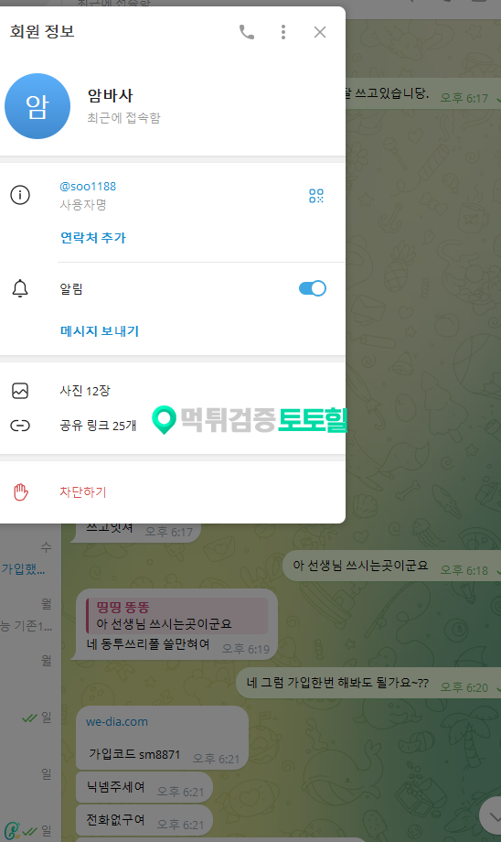The width and height of the screenshot is (501, 842).
Task: Click the 암 profile avatar
Action: [37, 106]
